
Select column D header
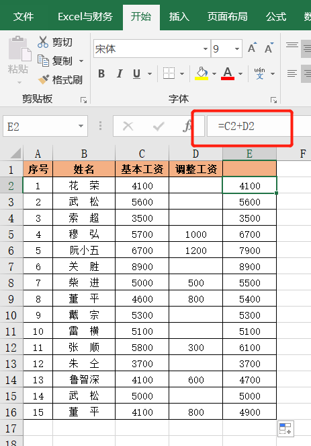pyautogui.click(x=195, y=154)
